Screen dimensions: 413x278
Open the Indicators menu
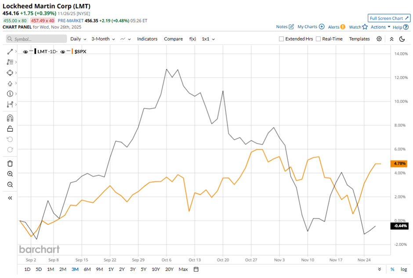coord(147,39)
